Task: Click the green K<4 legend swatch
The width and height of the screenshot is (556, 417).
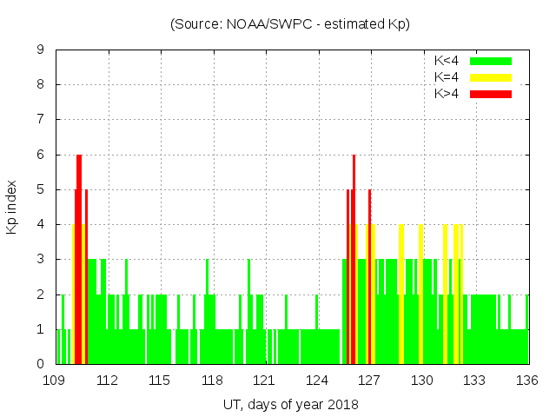Action: [x=491, y=61]
